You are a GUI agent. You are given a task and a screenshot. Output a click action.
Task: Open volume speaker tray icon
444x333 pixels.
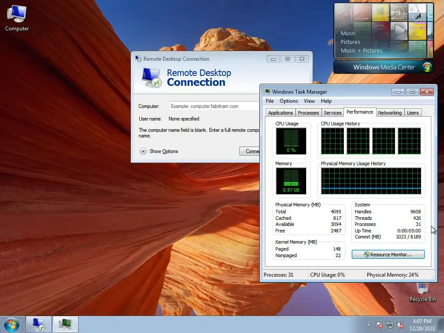coord(400,325)
